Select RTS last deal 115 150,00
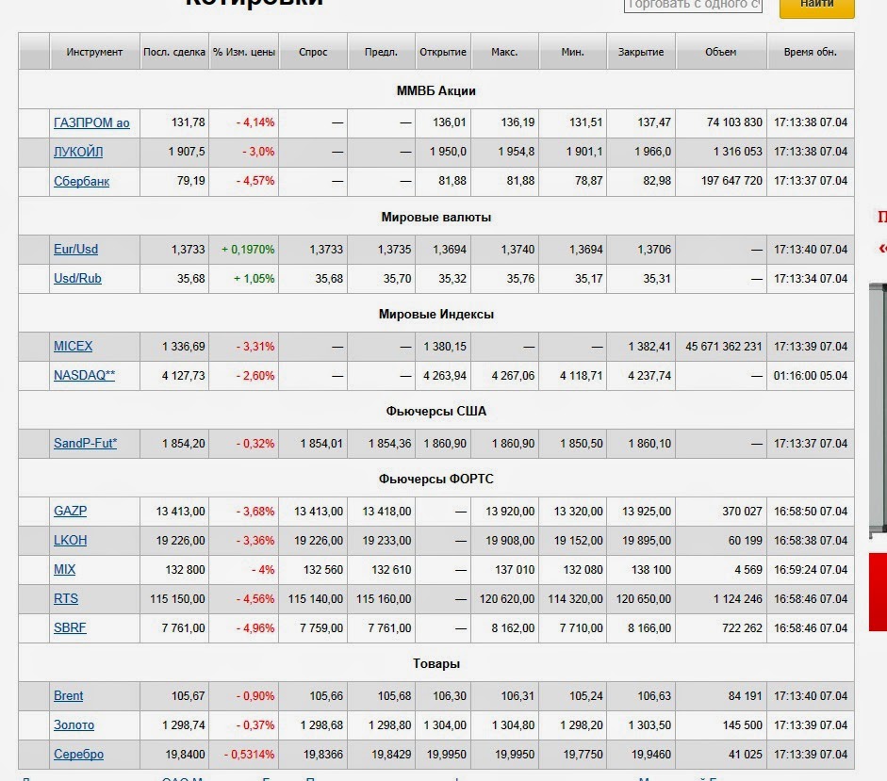Viewport: 887px width, 781px height. tap(177, 599)
